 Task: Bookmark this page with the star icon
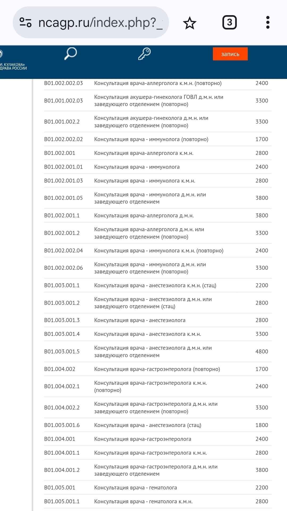click(189, 23)
